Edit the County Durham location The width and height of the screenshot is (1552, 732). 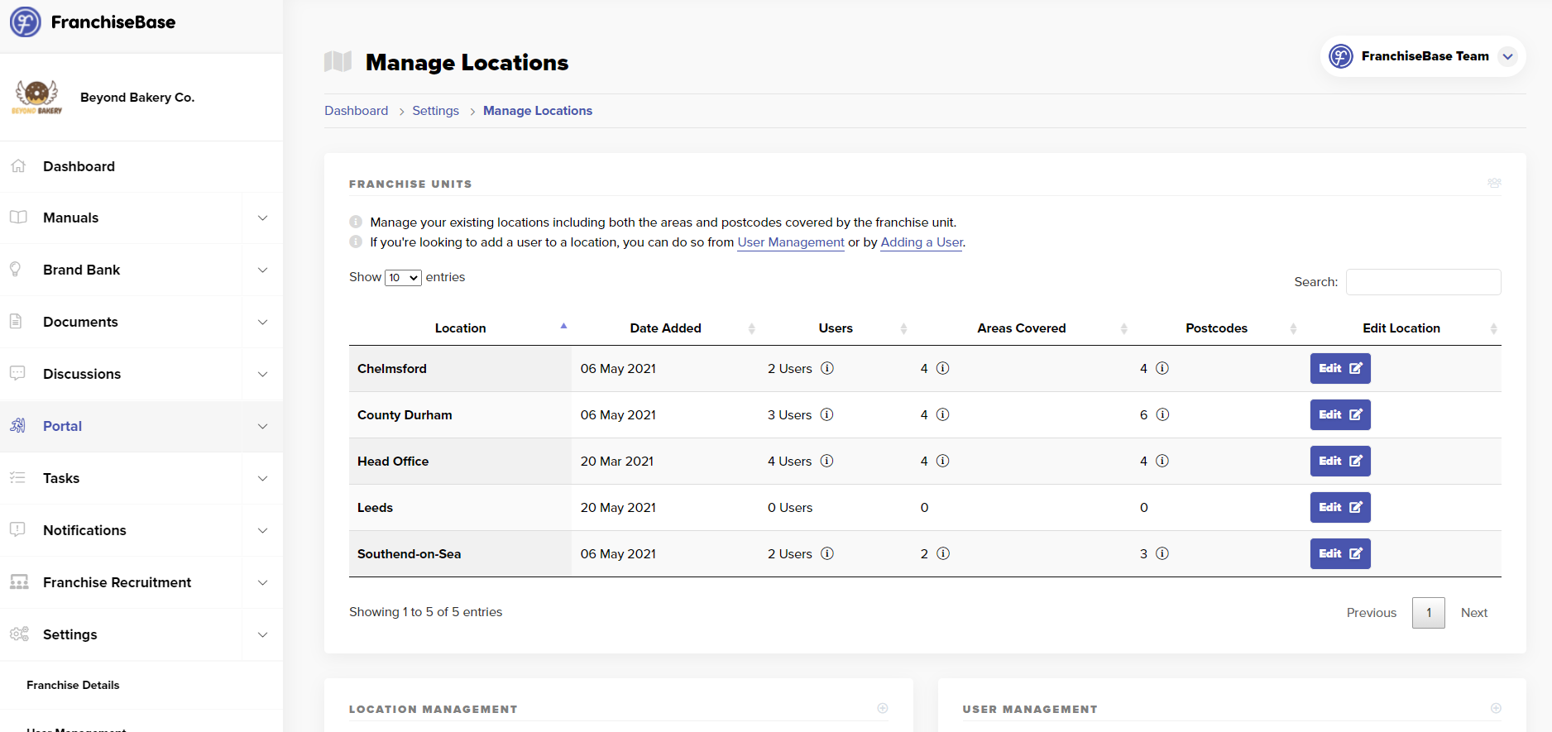(x=1340, y=415)
